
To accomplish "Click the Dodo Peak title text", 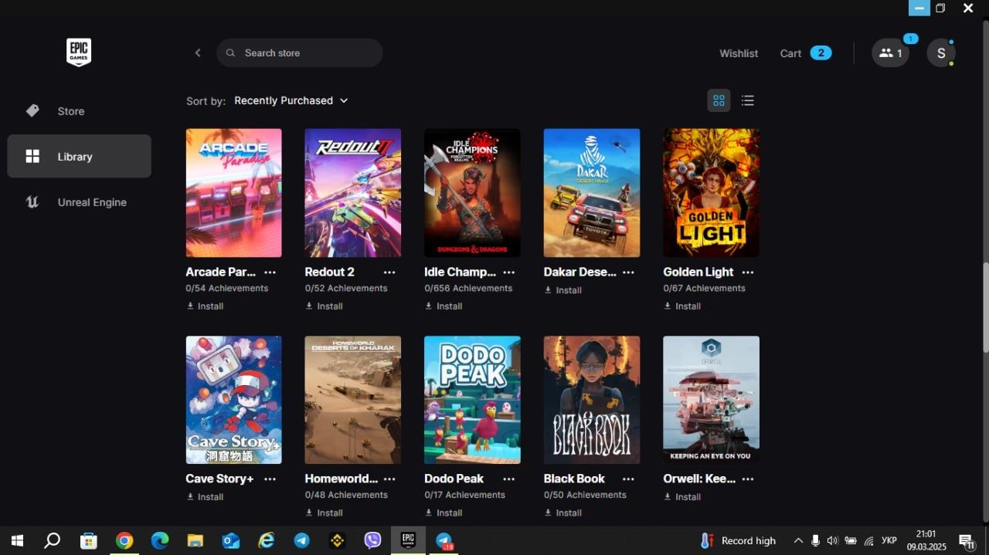I will pyautogui.click(x=454, y=479).
